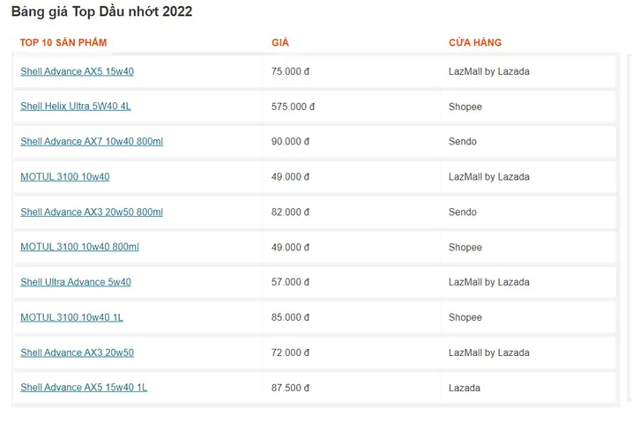Click the Shopee store in Helix Ultra row
The image size is (632, 423).
[x=465, y=107]
